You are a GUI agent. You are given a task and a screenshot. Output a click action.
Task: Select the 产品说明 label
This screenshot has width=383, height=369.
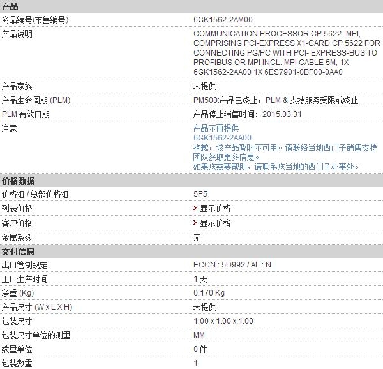click(x=17, y=34)
